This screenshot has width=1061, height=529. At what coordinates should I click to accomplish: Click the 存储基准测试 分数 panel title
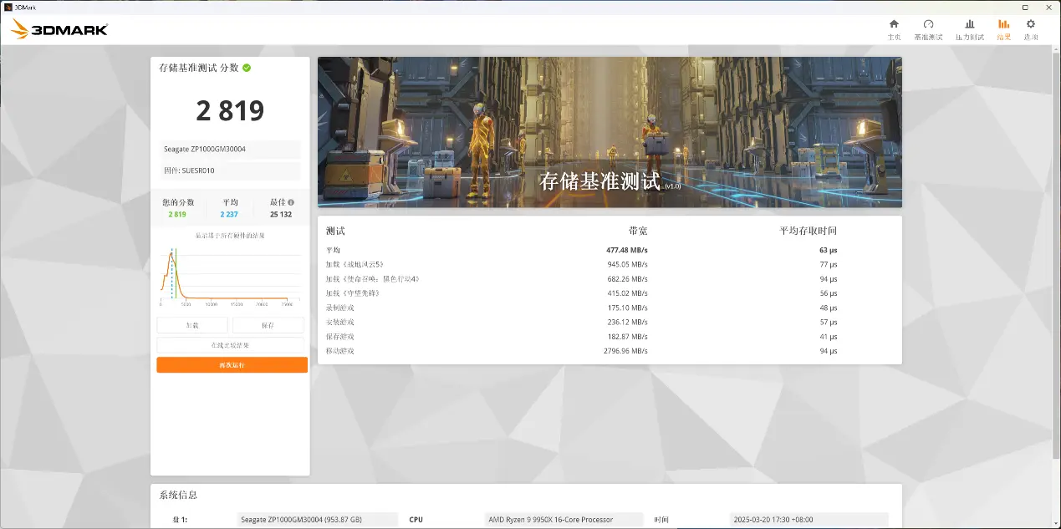tap(199, 68)
